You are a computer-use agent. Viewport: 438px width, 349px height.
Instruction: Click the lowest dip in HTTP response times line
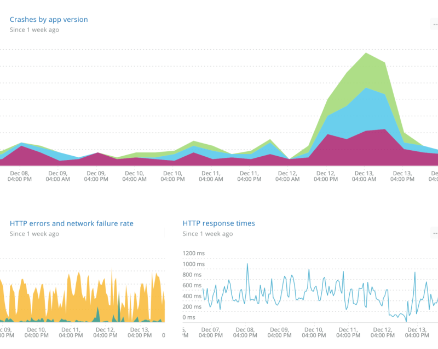[x=406, y=320]
